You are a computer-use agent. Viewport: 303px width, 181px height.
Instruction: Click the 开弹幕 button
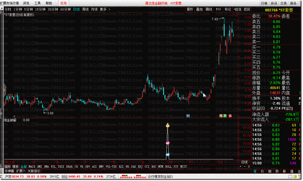coord(9,171)
